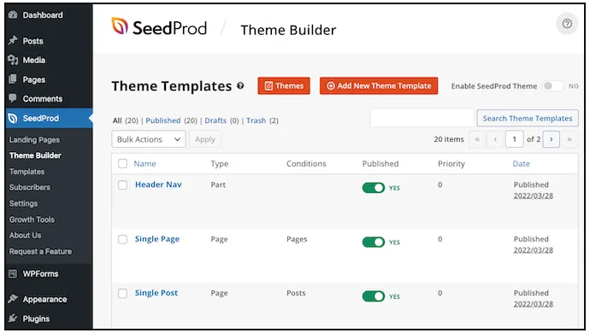Click the Plugins plug icon
Image resolution: width=590 pixels, height=333 pixels.
coord(13,318)
